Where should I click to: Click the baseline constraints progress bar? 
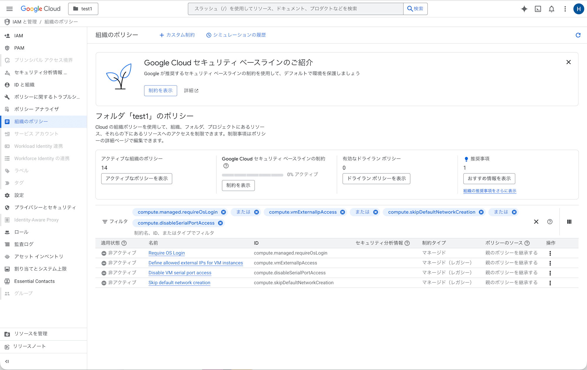[x=252, y=175]
